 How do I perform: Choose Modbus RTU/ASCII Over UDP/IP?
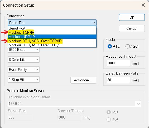pos(52,45)
